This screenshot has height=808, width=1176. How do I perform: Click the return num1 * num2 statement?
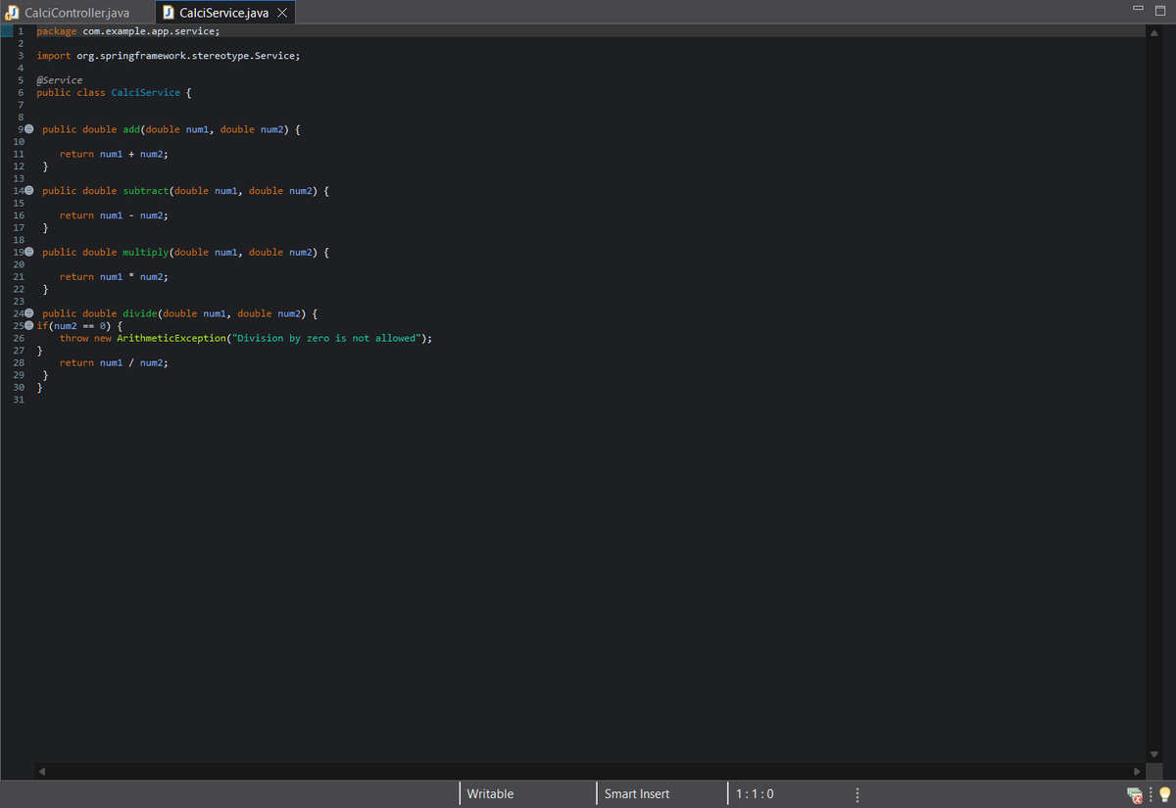coord(114,277)
